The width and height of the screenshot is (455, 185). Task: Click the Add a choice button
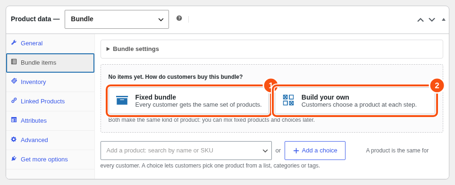tap(315, 151)
